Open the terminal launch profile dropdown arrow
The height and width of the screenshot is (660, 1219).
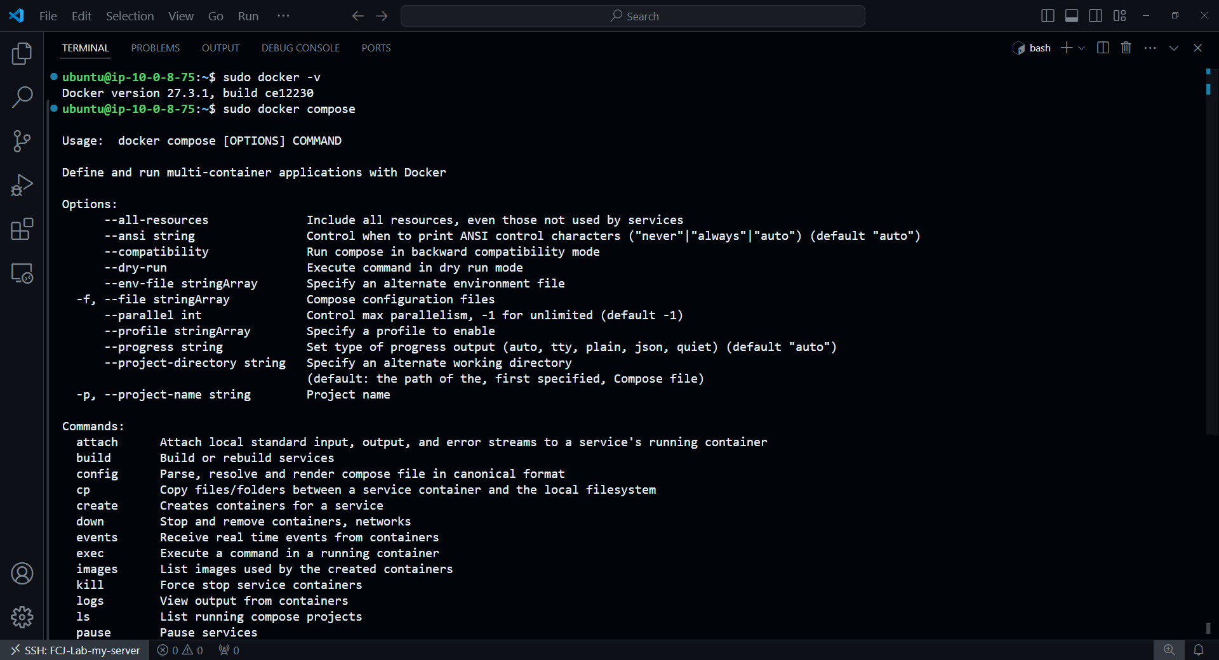point(1082,48)
